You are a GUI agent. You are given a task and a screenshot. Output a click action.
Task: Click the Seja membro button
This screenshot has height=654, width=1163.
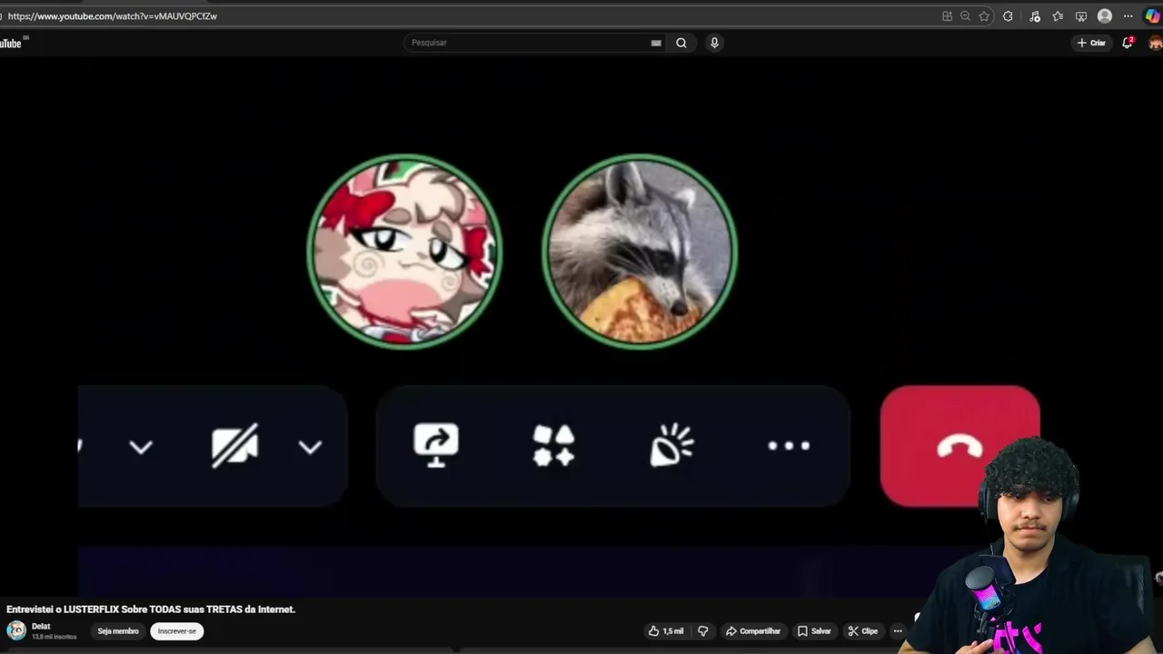click(118, 631)
